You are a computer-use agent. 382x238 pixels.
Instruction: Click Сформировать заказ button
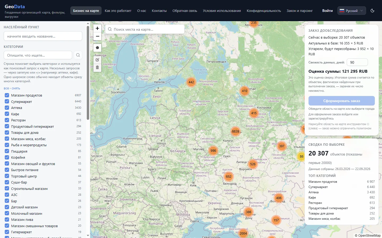pyautogui.click(x=342, y=101)
